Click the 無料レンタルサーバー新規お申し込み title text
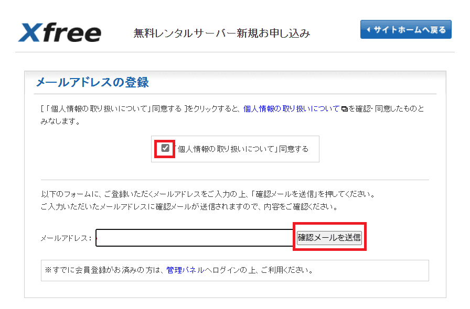The width and height of the screenshot is (470, 309). tap(221, 33)
